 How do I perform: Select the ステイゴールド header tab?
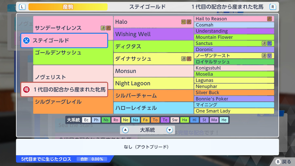click(147, 7)
